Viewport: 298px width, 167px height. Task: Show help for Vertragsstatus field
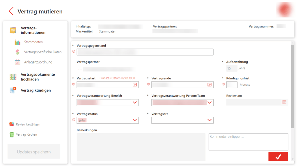pos(74,120)
